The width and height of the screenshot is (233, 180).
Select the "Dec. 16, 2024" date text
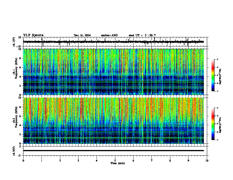pos(82,35)
